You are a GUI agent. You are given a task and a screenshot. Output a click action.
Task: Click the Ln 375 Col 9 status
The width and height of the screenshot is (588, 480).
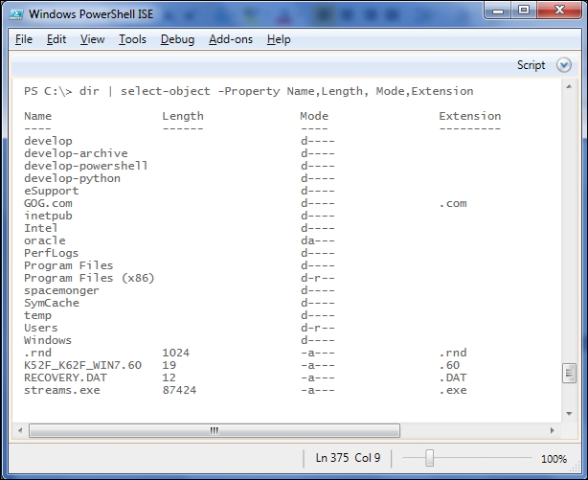348,458
